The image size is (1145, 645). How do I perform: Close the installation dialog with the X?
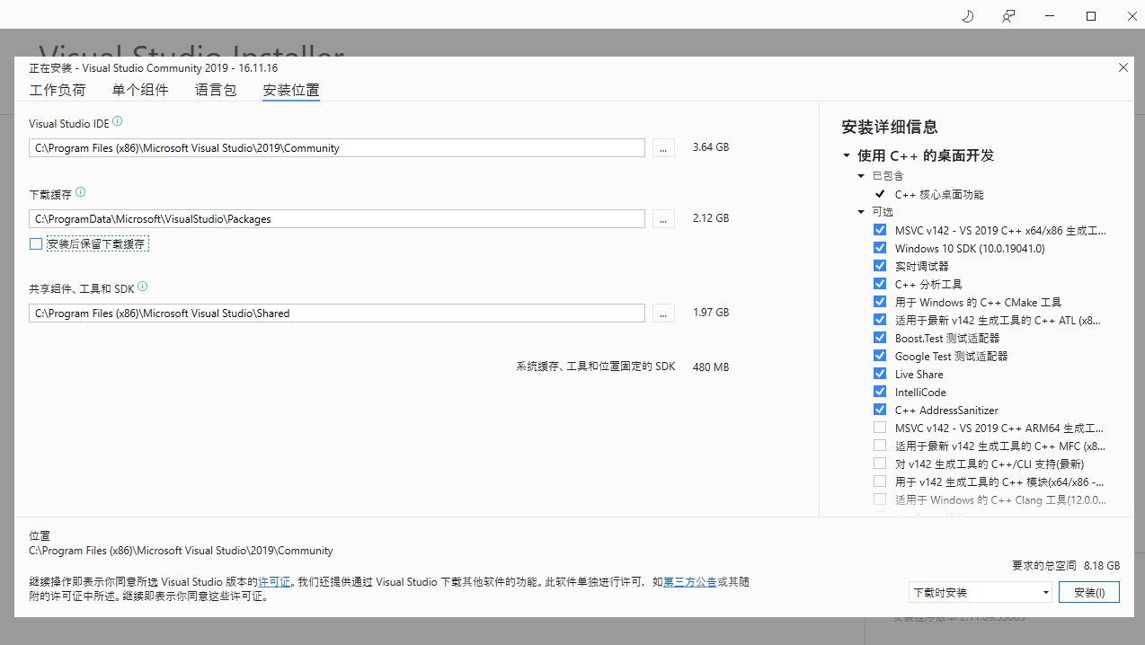[1123, 67]
